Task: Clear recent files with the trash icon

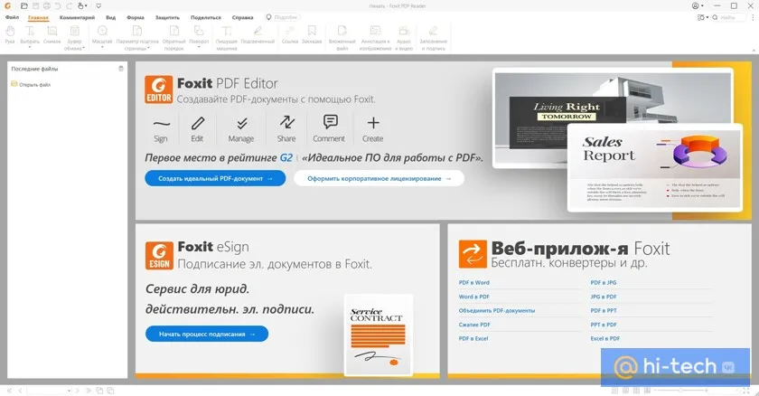Action: pos(121,69)
